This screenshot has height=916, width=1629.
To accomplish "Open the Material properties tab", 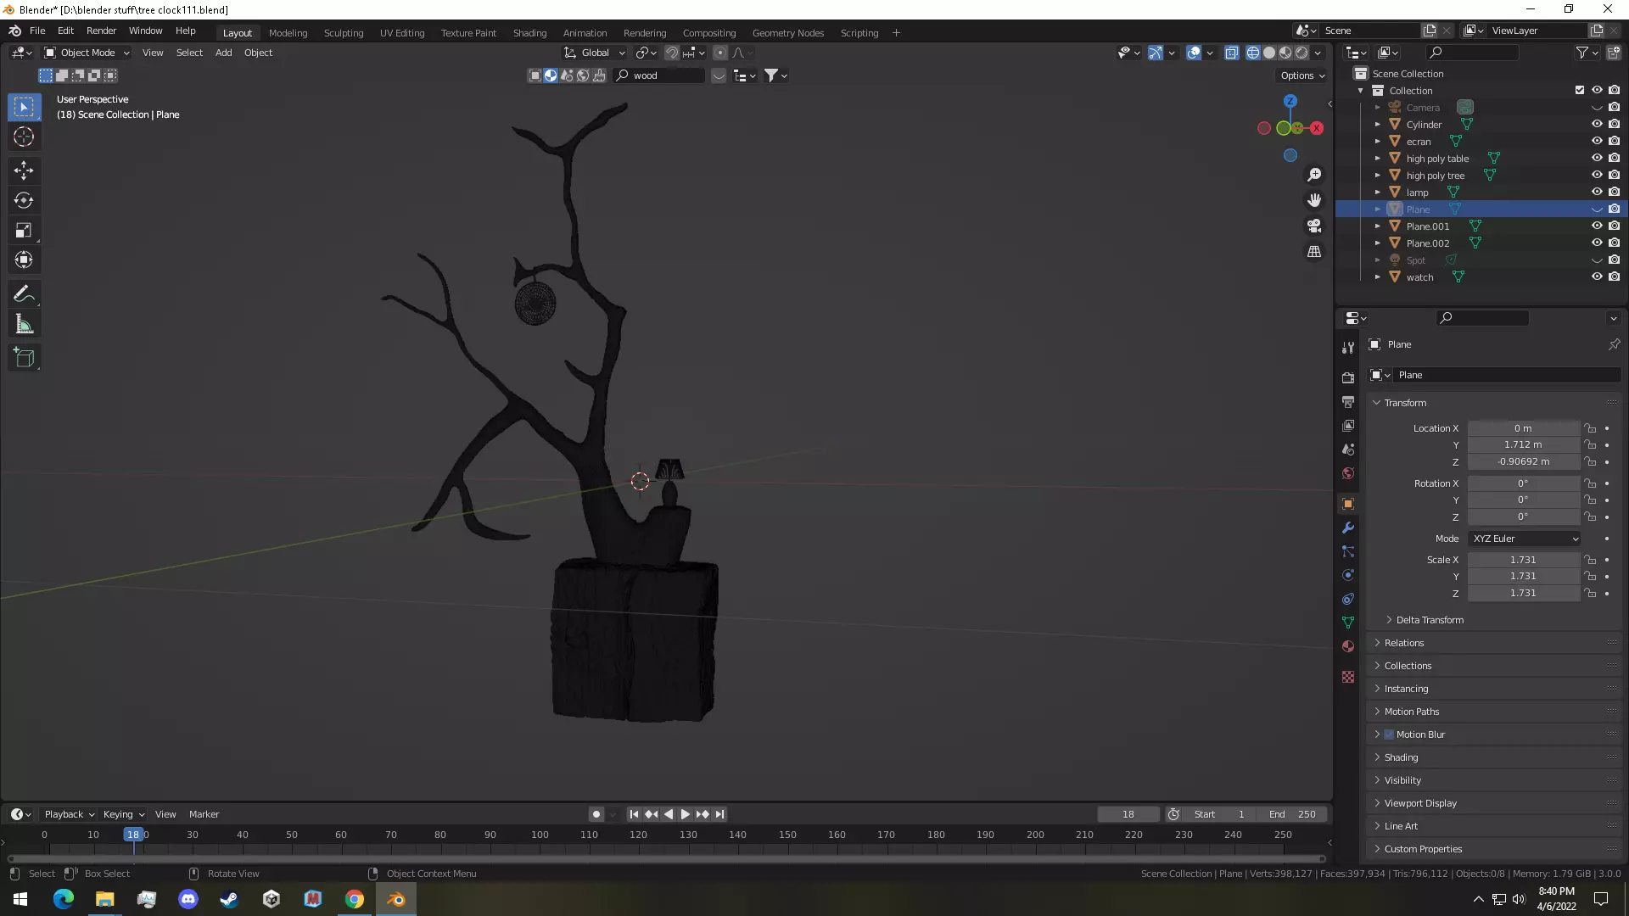I will pos(1348,646).
